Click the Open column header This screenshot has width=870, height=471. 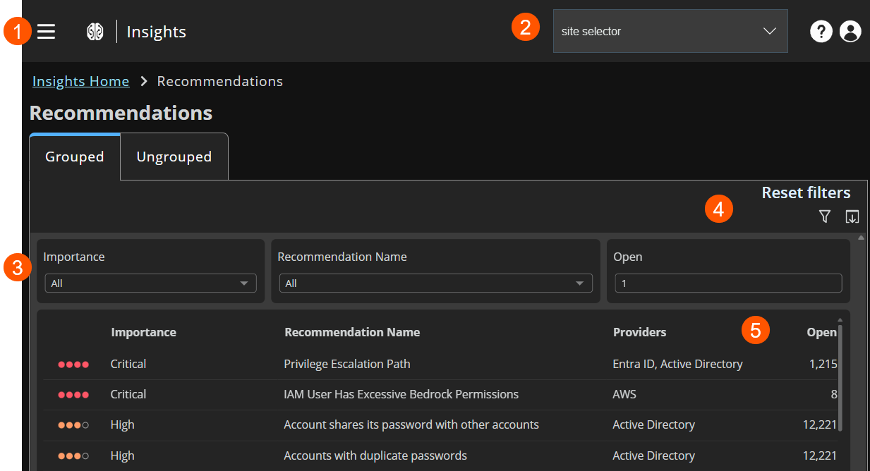[x=822, y=332]
